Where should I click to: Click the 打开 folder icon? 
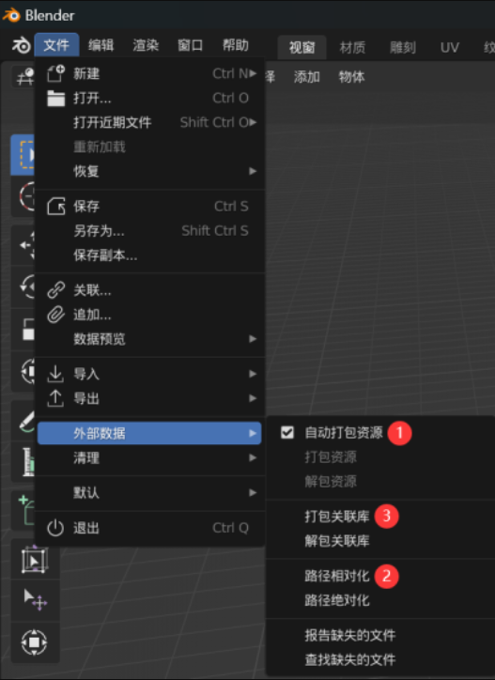[55, 99]
